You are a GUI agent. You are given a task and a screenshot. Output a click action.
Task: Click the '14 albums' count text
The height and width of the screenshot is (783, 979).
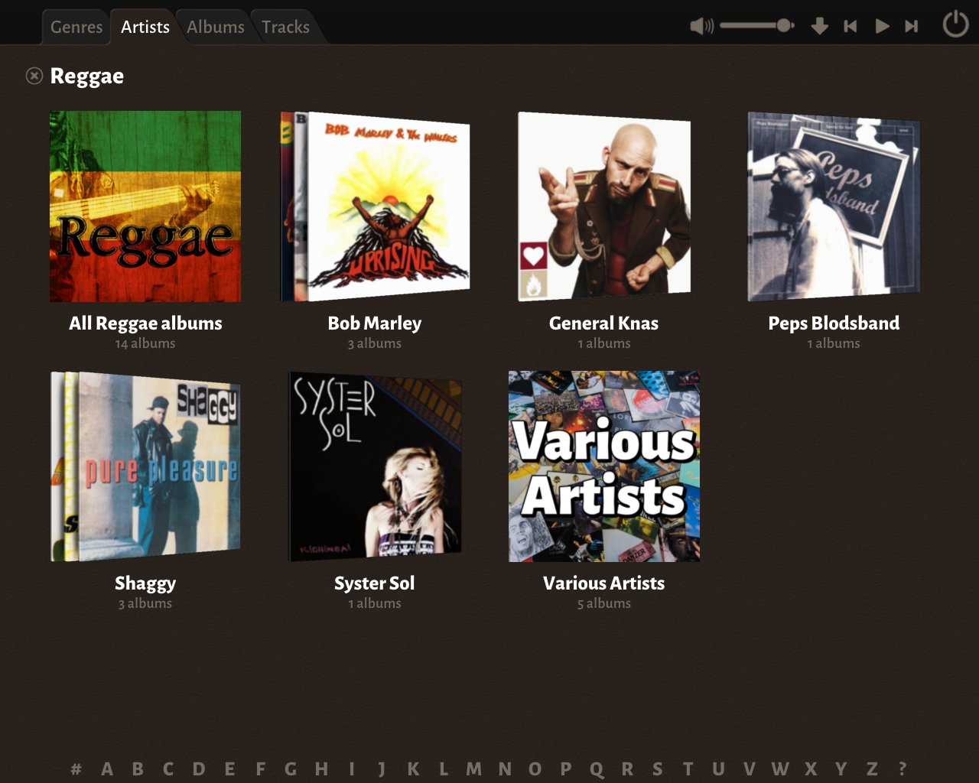pos(145,343)
